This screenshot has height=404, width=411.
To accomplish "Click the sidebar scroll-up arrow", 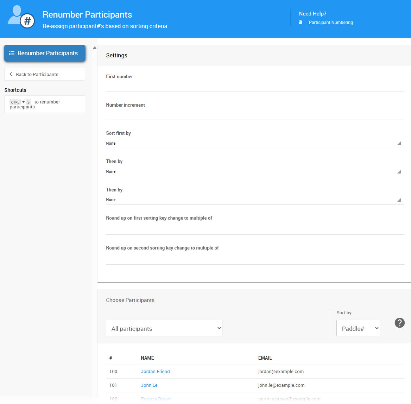I will point(94,48).
